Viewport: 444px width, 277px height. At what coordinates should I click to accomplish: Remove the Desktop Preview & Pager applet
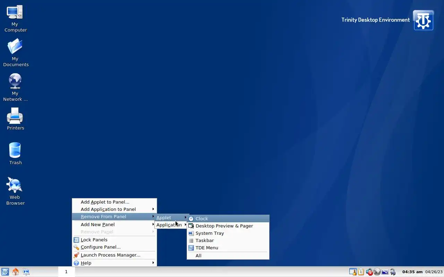coord(228,226)
